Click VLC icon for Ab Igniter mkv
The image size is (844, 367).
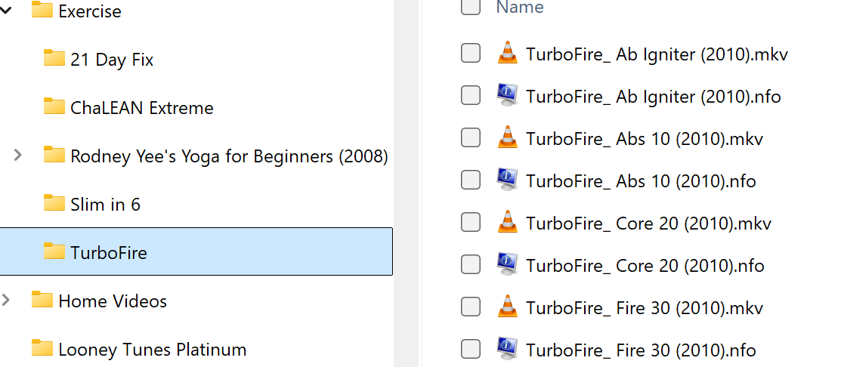(507, 54)
